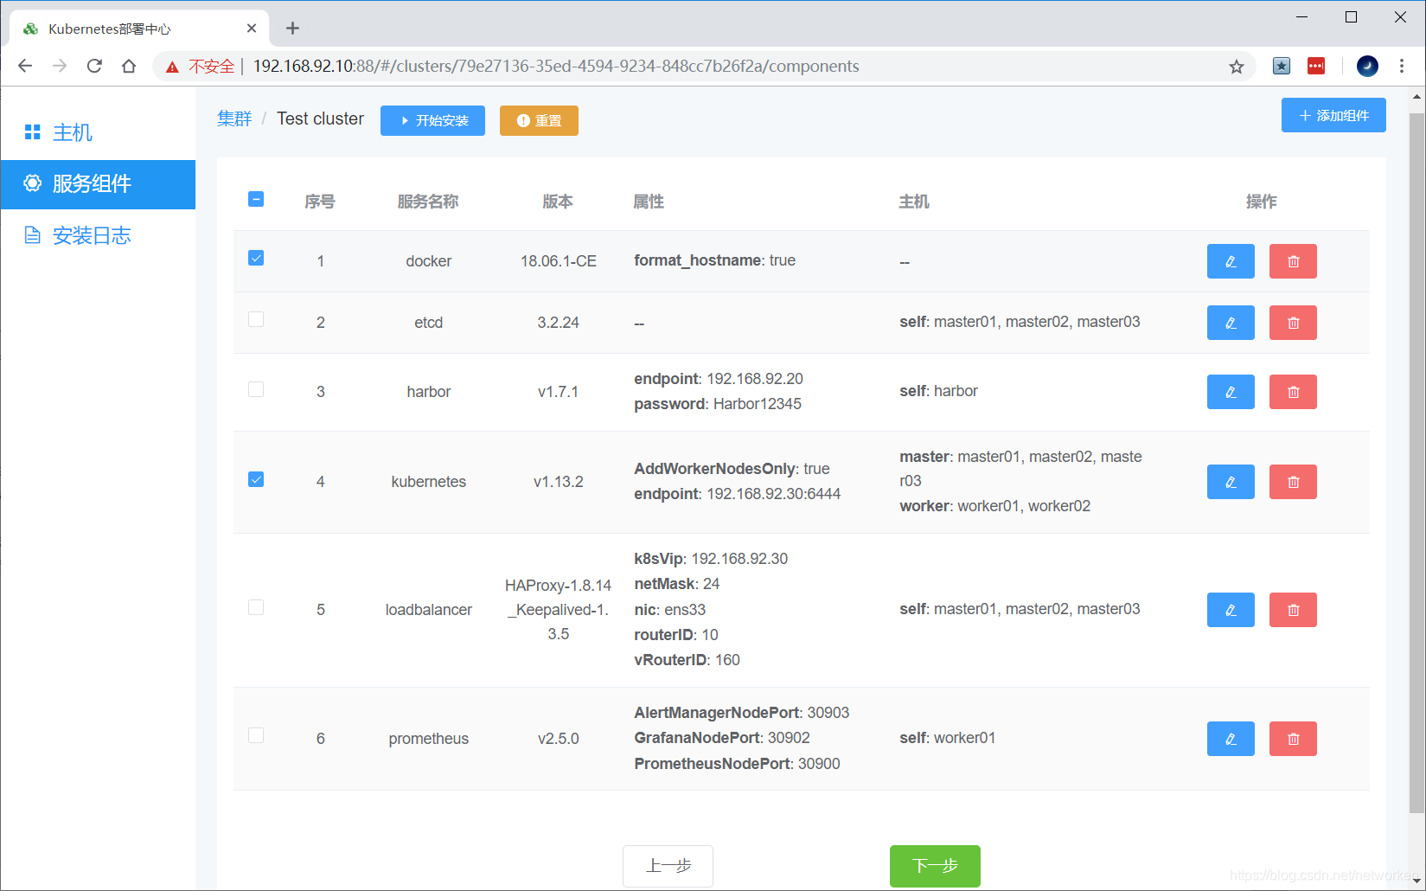Switch to the Kubernetes部署中心 browser tab
The width and height of the screenshot is (1426, 891).
[138, 29]
